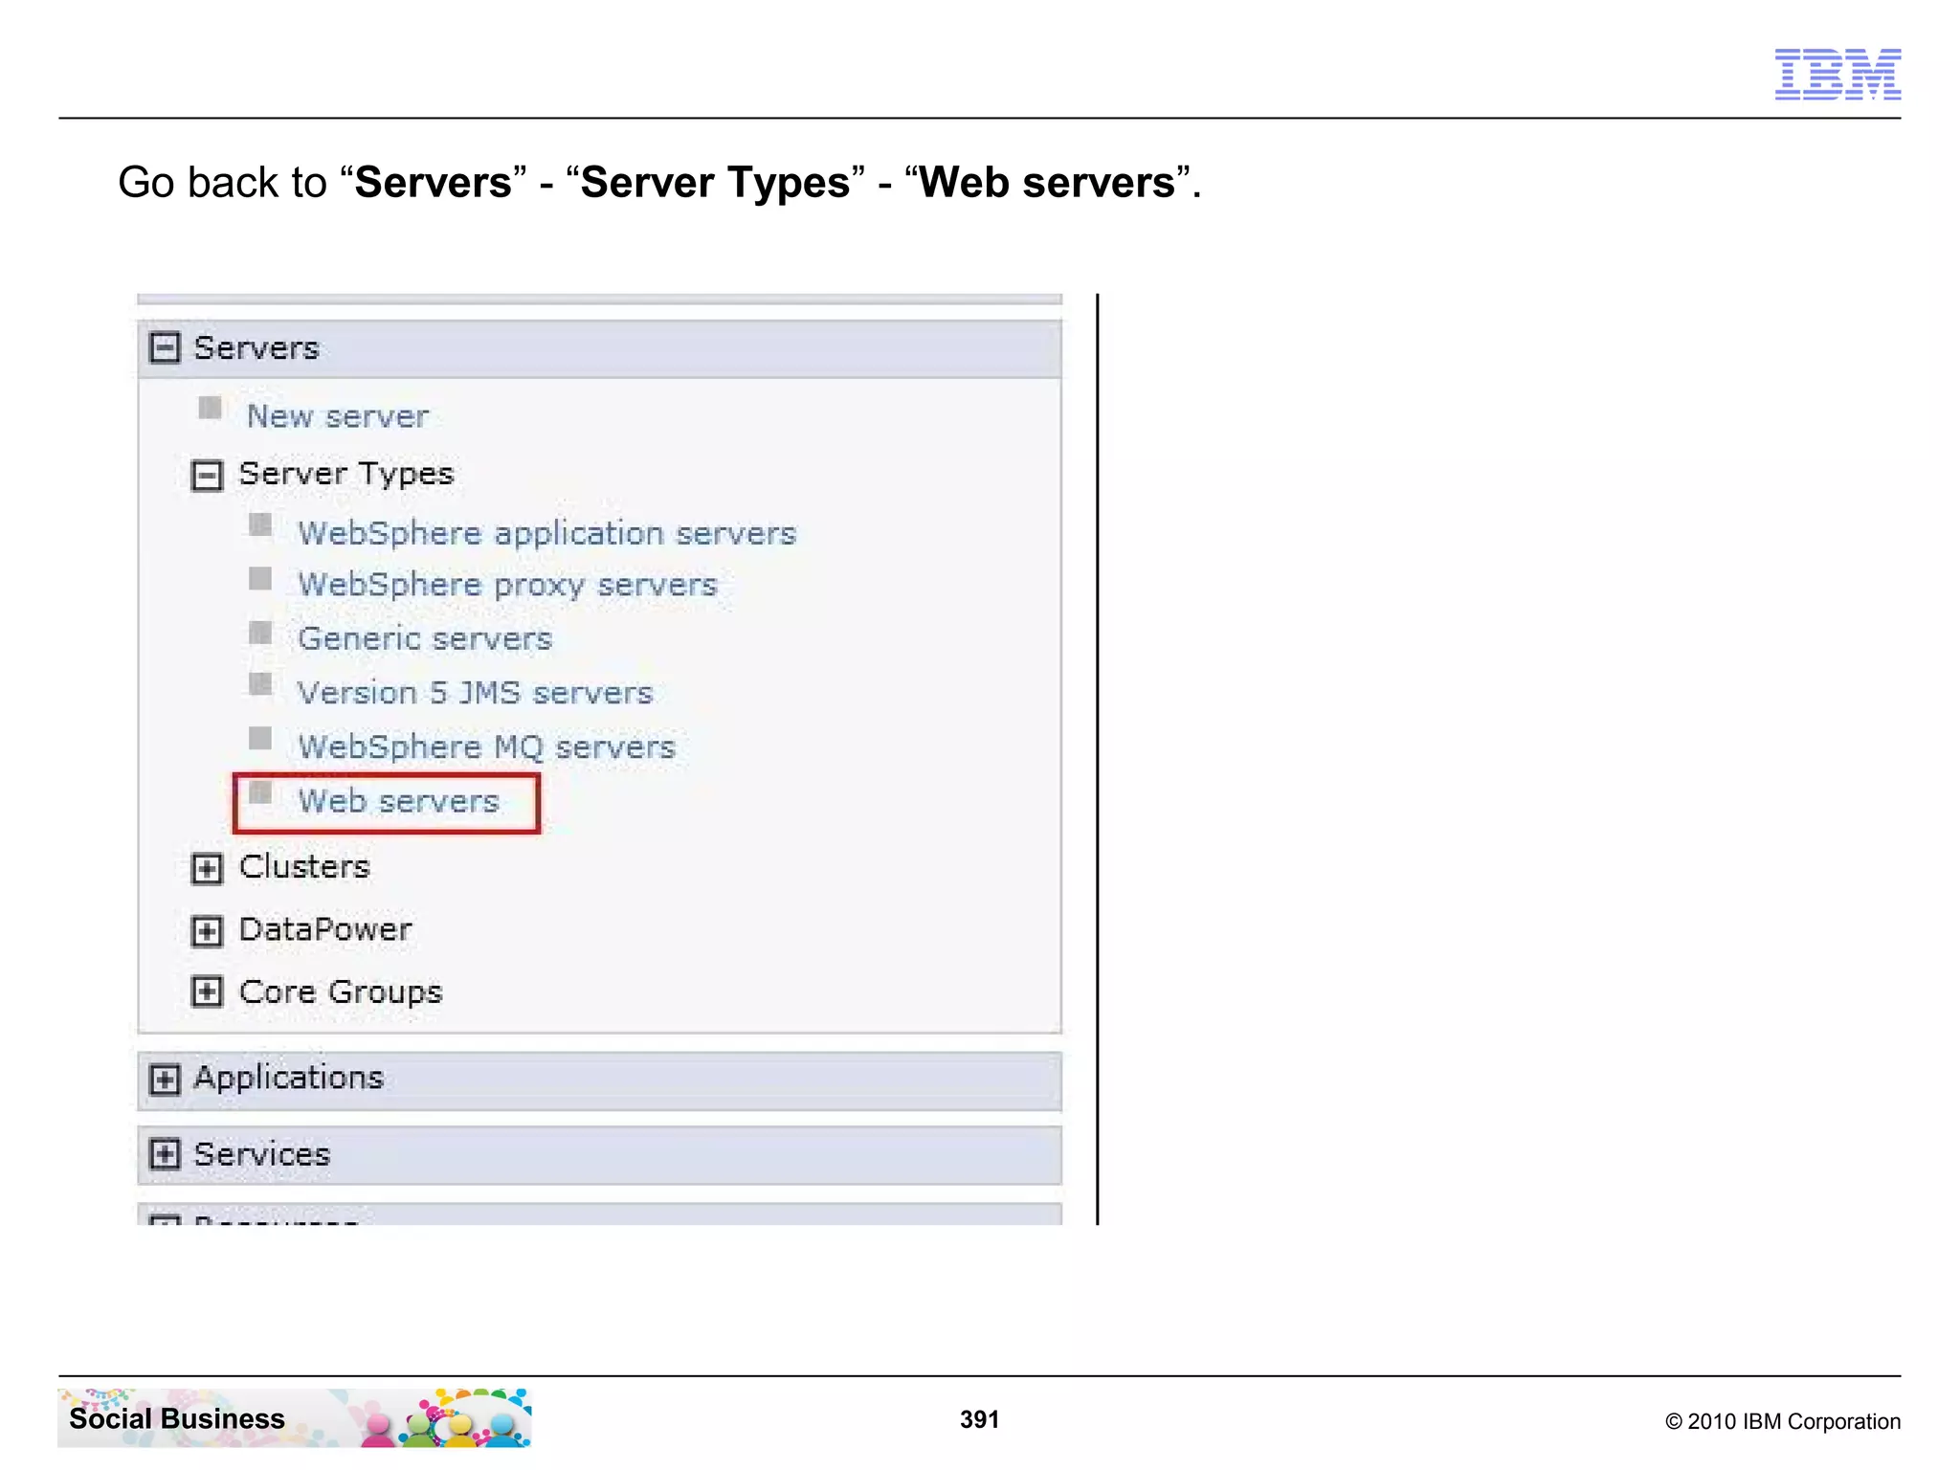Click bullet icon beside Version 5 JMS servers
This screenshot has height=1470, width=1960.
tap(260, 684)
